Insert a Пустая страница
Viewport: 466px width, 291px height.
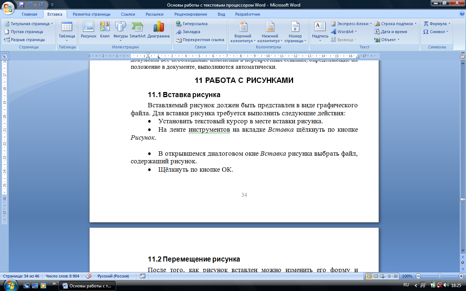24,32
